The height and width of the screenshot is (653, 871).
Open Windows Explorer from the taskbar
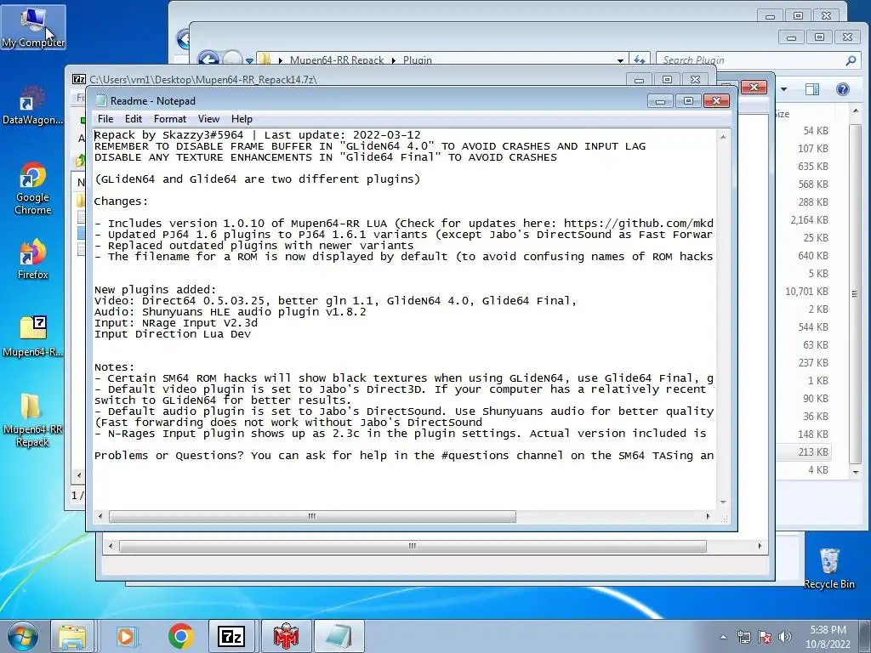[72, 636]
